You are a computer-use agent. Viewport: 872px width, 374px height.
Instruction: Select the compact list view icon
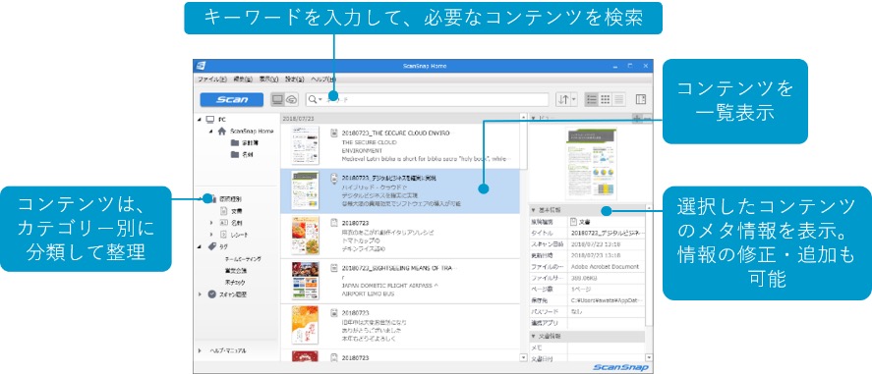[x=618, y=100]
